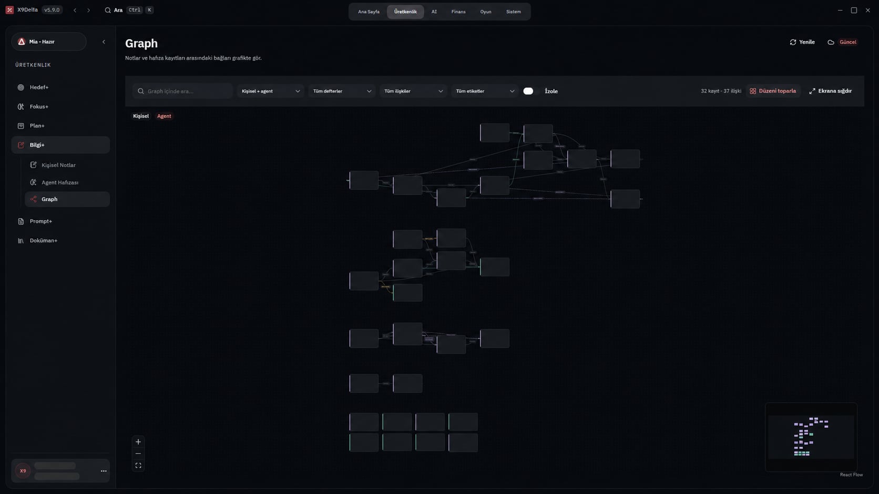Switch to the Ana Sayfa tab
The width and height of the screenshot is (879, 494).
369,12
